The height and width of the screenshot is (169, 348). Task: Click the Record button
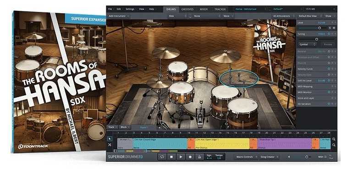tap(190, 157)
